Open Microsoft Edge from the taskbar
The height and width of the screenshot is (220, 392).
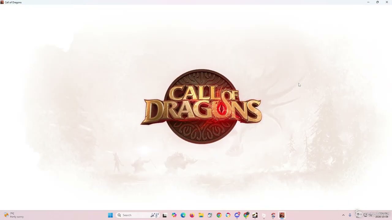(x=183, y=215)
